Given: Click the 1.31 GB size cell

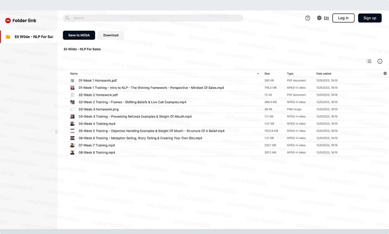Looking at the screenshot, I should click(269, 138).
